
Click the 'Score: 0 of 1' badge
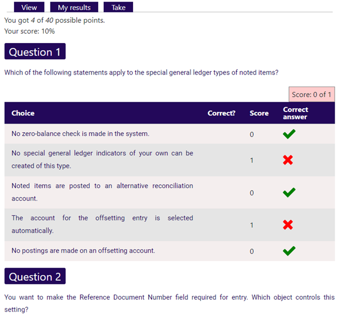click(x=311, y=94)
